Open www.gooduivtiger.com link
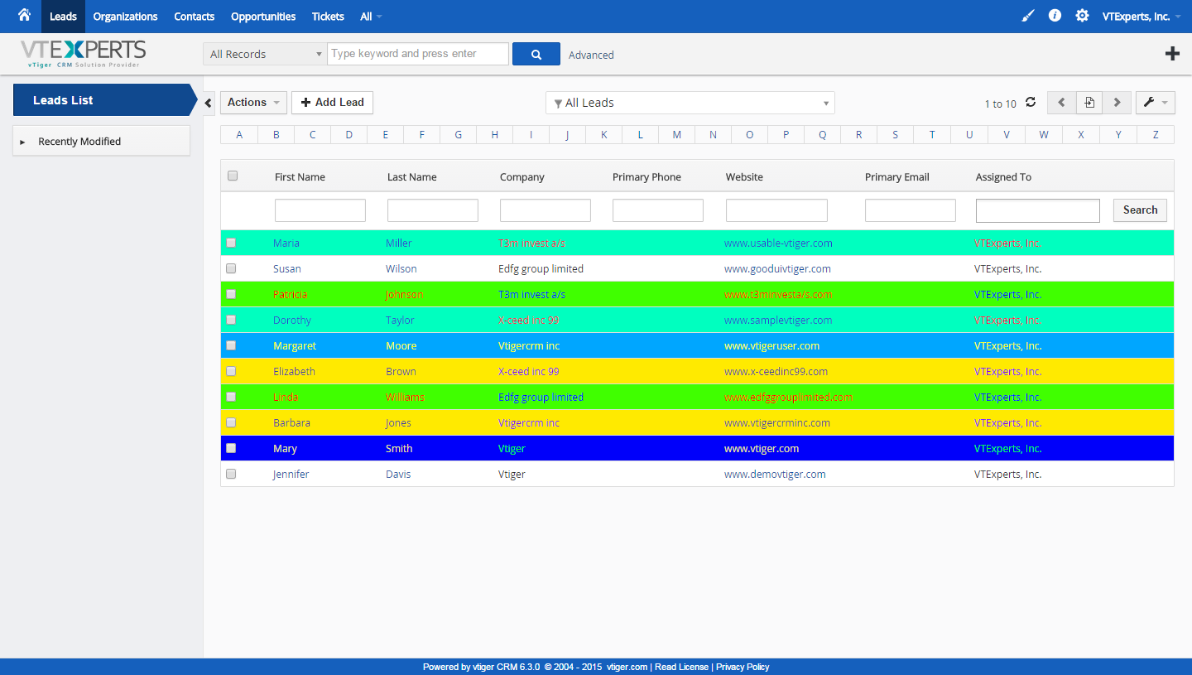 (777, 268)
